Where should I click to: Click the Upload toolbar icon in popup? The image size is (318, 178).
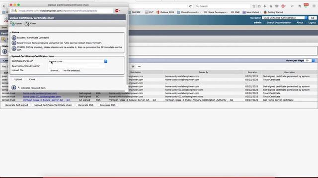point(12,24)
